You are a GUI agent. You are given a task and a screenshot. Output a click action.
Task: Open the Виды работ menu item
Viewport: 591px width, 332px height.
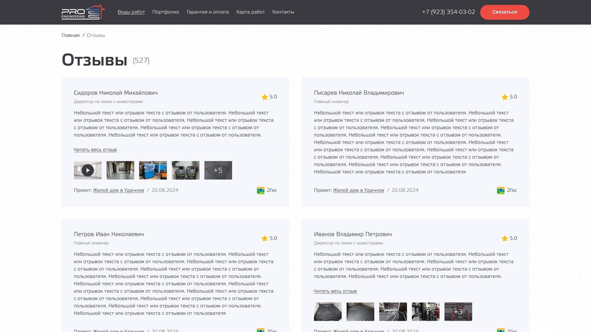point(131,12)
